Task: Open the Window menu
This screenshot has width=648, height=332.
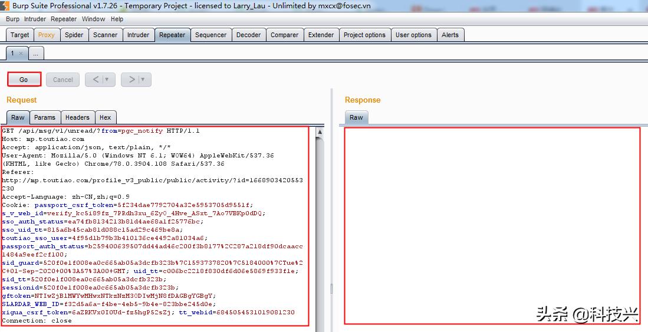Action: click(93, 19)
